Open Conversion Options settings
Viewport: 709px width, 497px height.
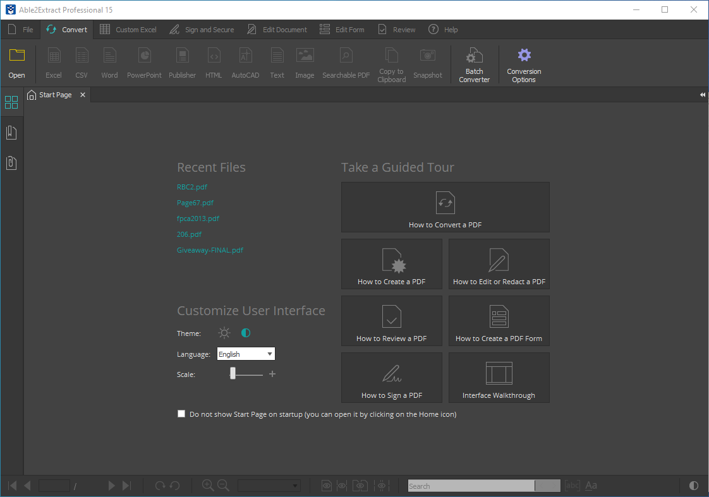pos(524,62)
